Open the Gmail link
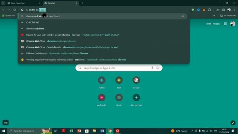The image size is (238, 134). pos(208,24)
